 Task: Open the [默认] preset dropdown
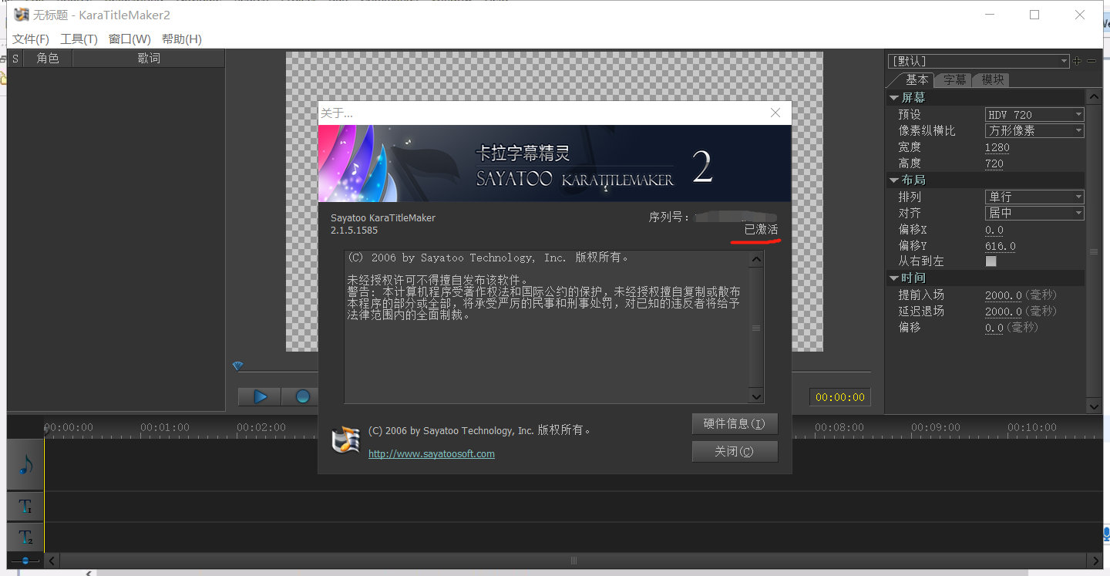click(979, 61)
